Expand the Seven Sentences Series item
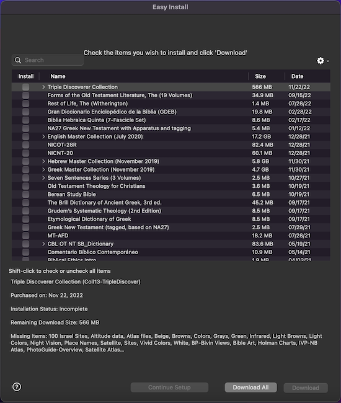The width and height of the screenshot is (341, 403). (43, 178)
